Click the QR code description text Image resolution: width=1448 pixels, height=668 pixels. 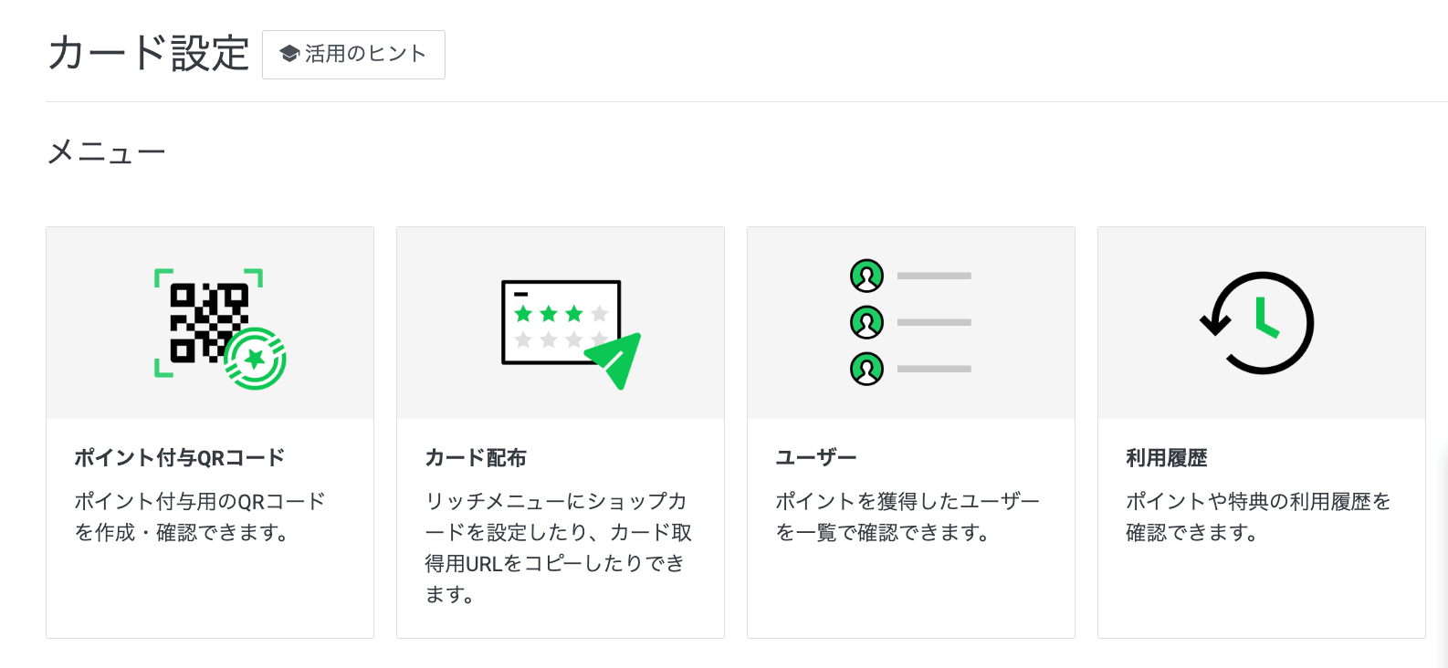[x=200, y=517]
